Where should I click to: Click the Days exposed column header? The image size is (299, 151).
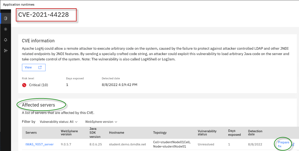point(234,133)
